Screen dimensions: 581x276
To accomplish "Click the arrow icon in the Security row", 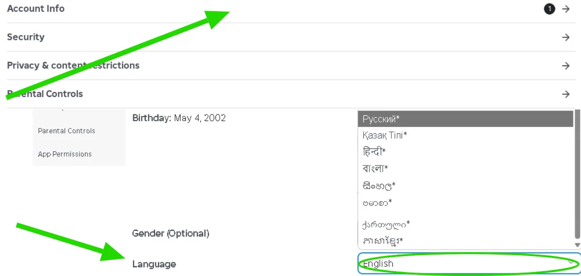I will (565, 37).
